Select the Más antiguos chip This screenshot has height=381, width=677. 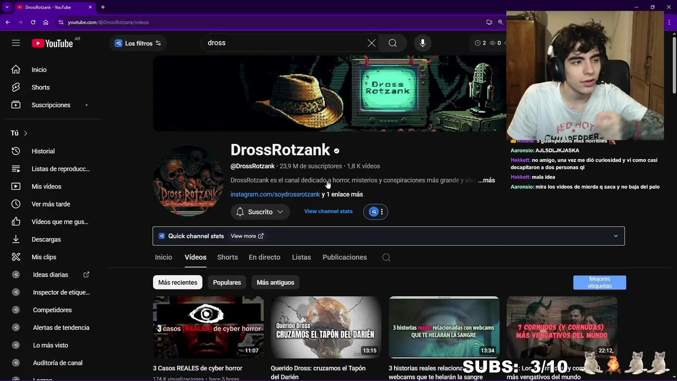pos(276,283)
